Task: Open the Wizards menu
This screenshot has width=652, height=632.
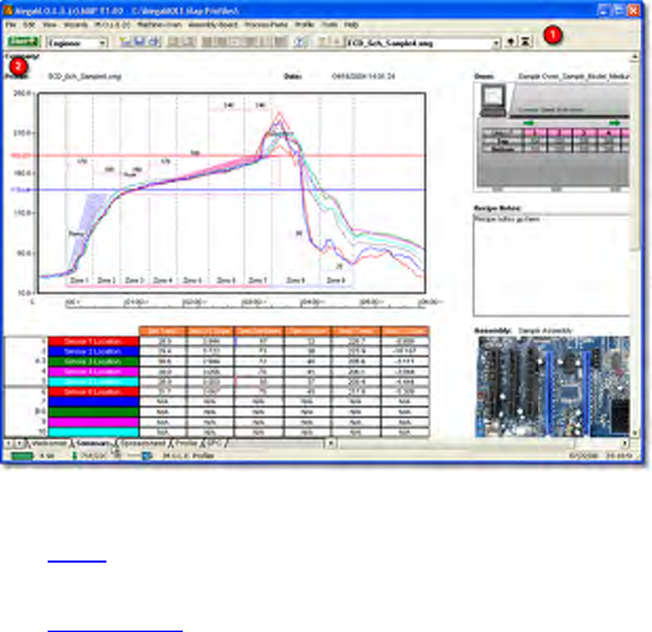Action: point(76,25)
